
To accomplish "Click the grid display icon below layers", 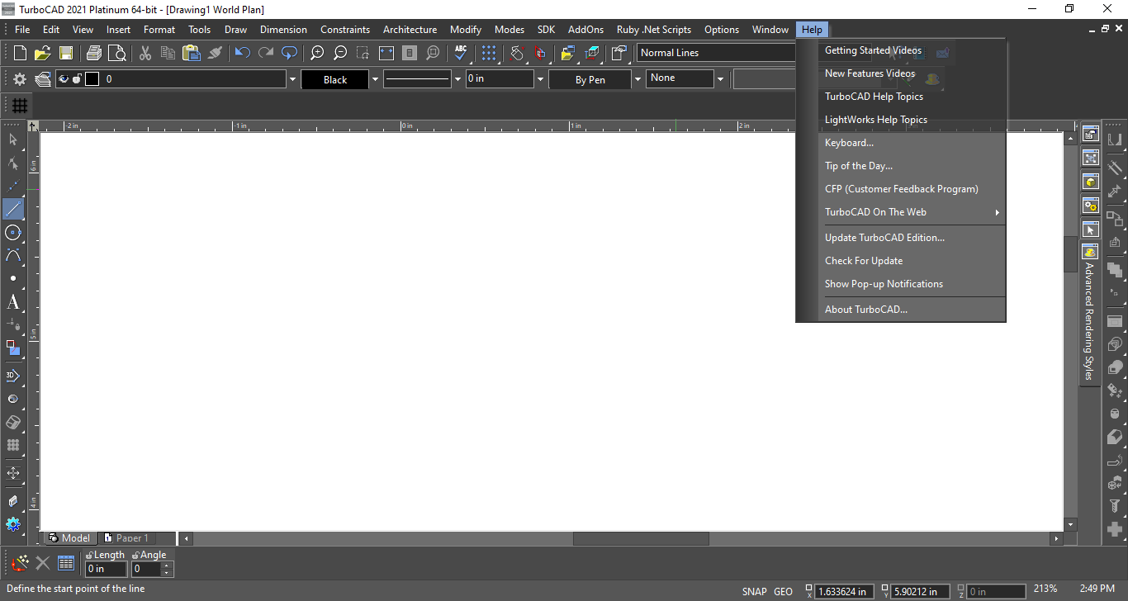I will 20,106.
